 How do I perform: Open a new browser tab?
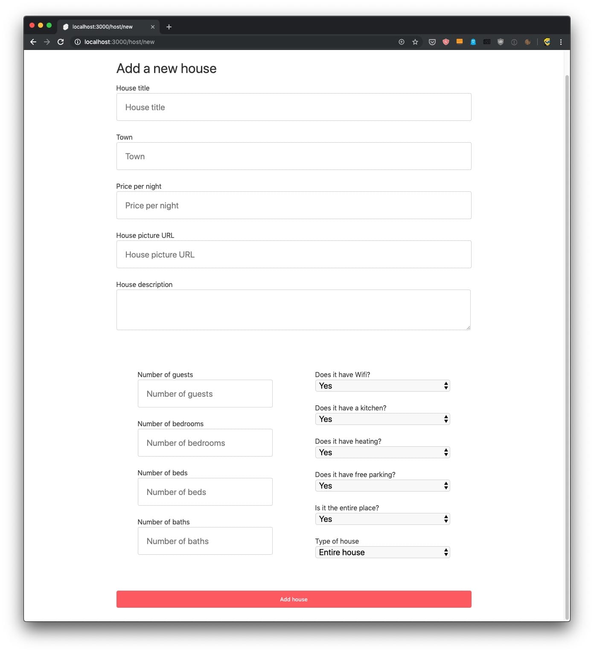169,27
